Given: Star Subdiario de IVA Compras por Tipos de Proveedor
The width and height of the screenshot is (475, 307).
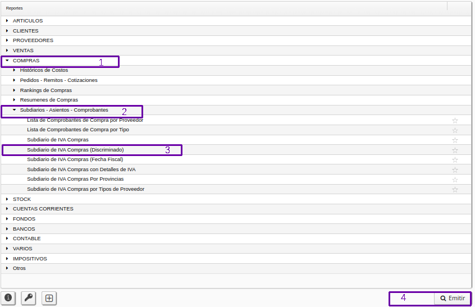Looking at the screenshot, I should point(455,190).
